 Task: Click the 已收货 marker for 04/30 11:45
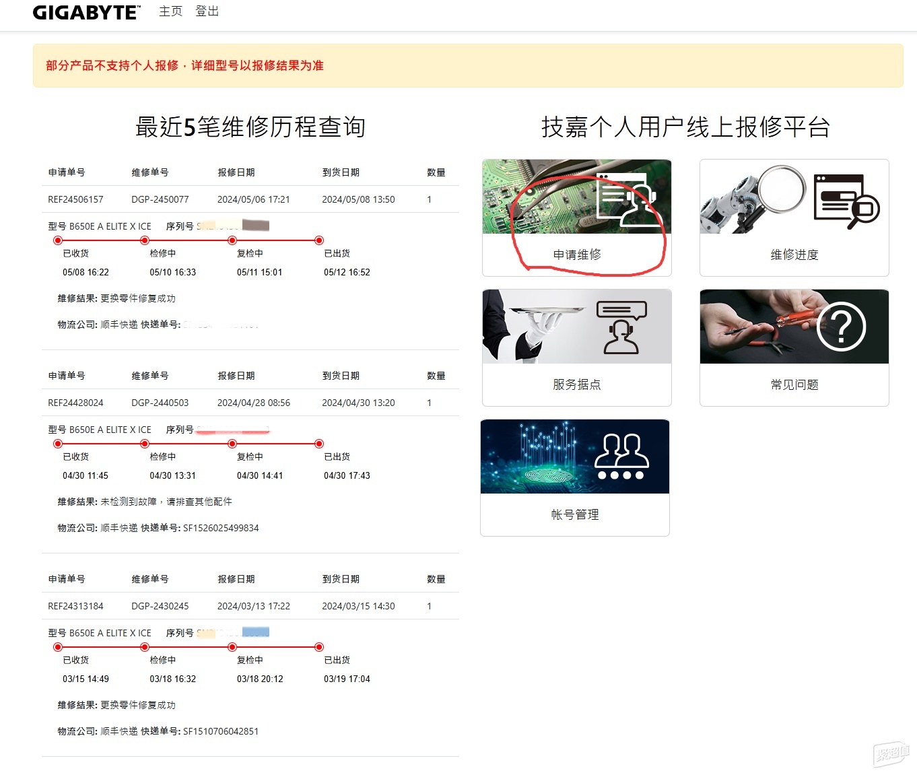click(58, 444)
